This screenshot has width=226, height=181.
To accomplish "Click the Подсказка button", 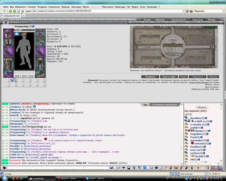I will [197, 77].
